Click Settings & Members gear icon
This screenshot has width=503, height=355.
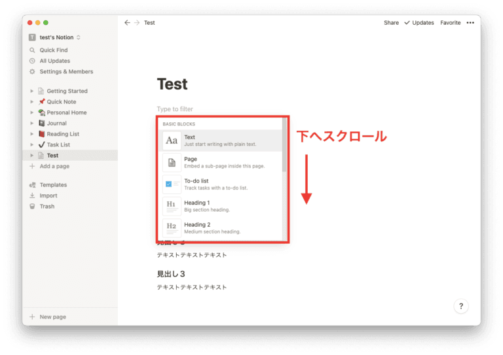click(x=33, y=72)
